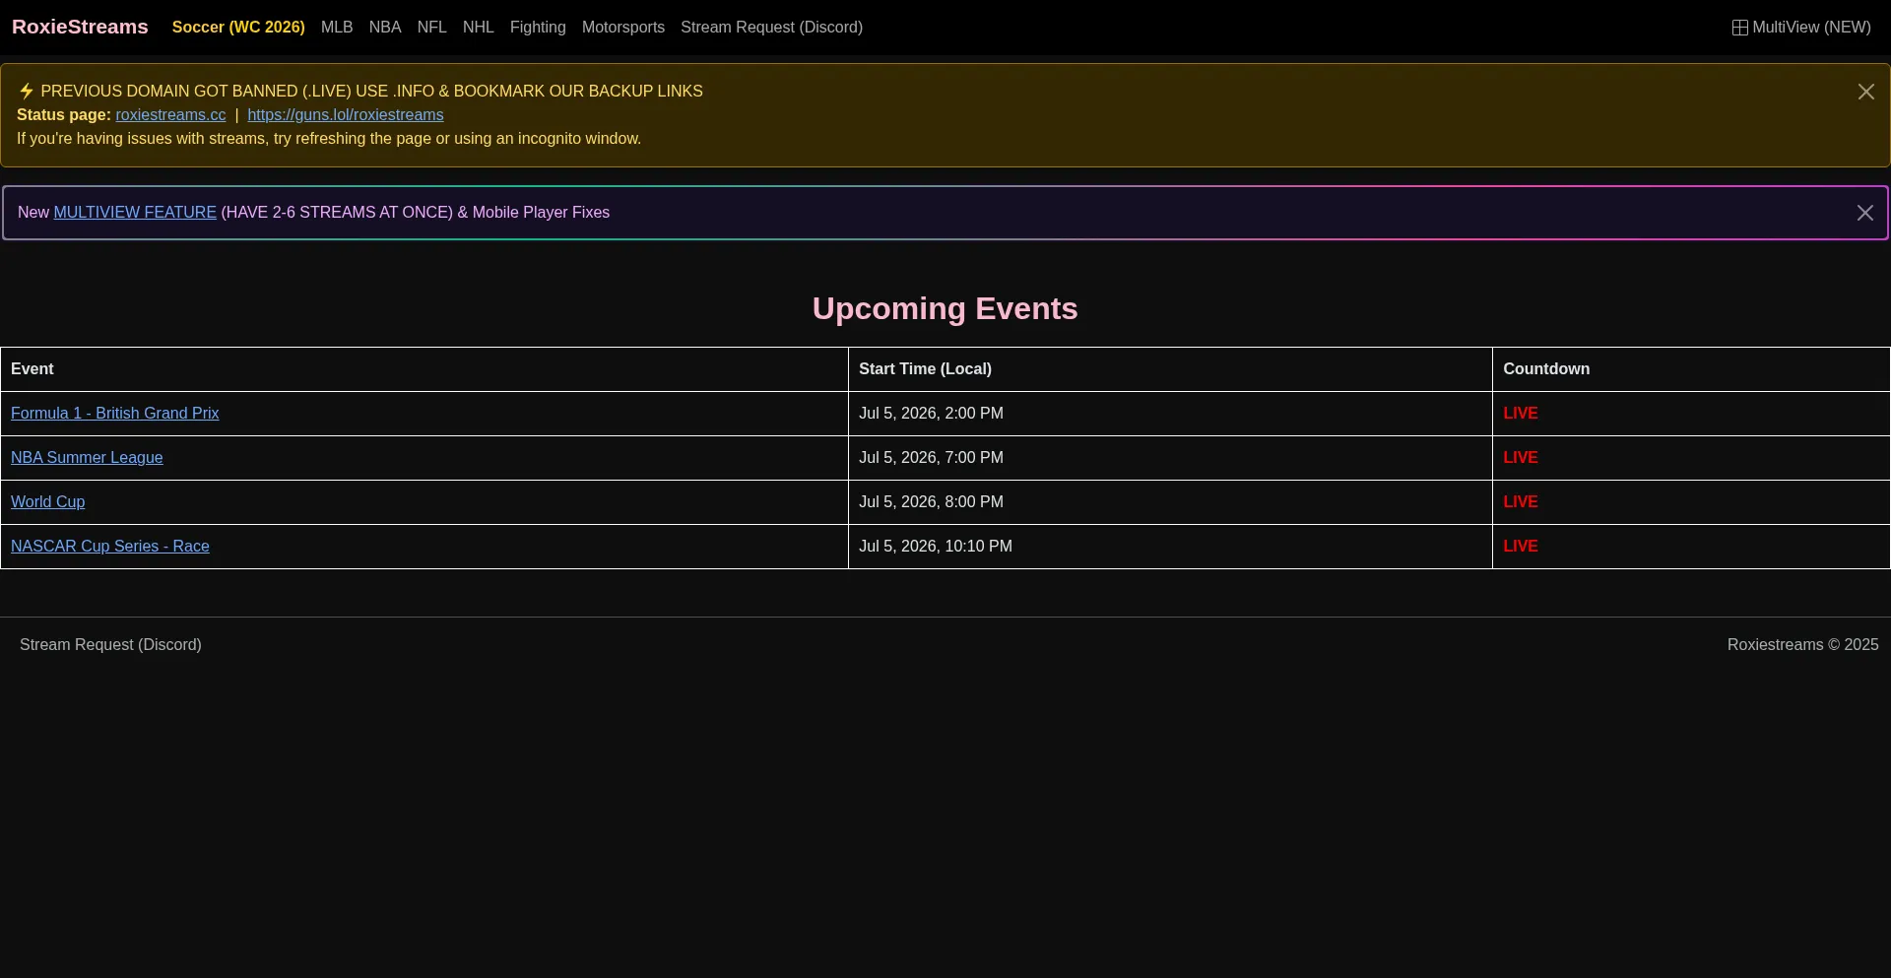Click the Roxiestreams © 2025 footer text
The height and width of the screenshot is (978, 1891).
(x=1802, y=644)
